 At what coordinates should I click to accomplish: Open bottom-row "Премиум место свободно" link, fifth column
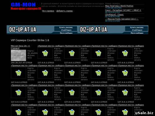tap(131, 105)
